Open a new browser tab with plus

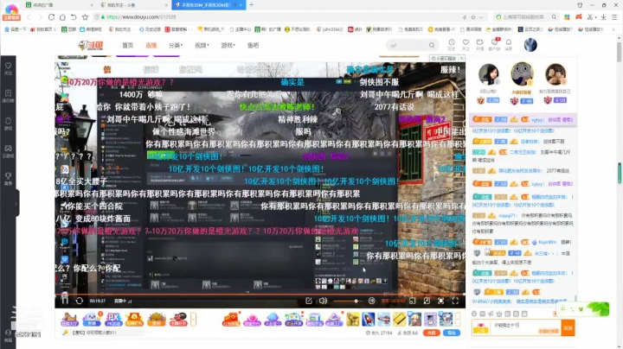[252, 5]
